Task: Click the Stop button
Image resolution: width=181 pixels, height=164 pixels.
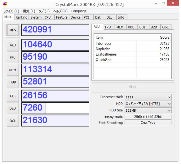Action: point(133,87)
